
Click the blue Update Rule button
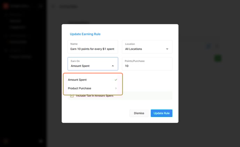click(162, 113)
